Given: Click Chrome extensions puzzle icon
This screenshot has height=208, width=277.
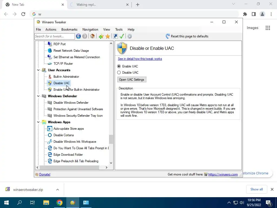Looking at the screenshot, I should click(245, 14).
